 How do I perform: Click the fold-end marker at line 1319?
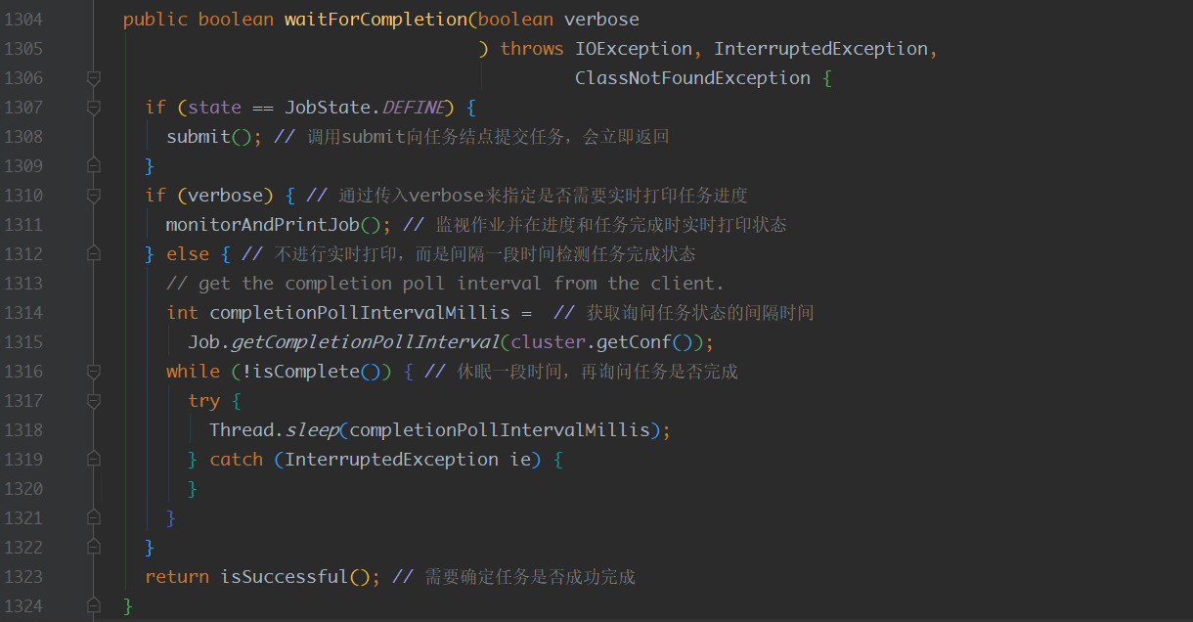[91, 459]
